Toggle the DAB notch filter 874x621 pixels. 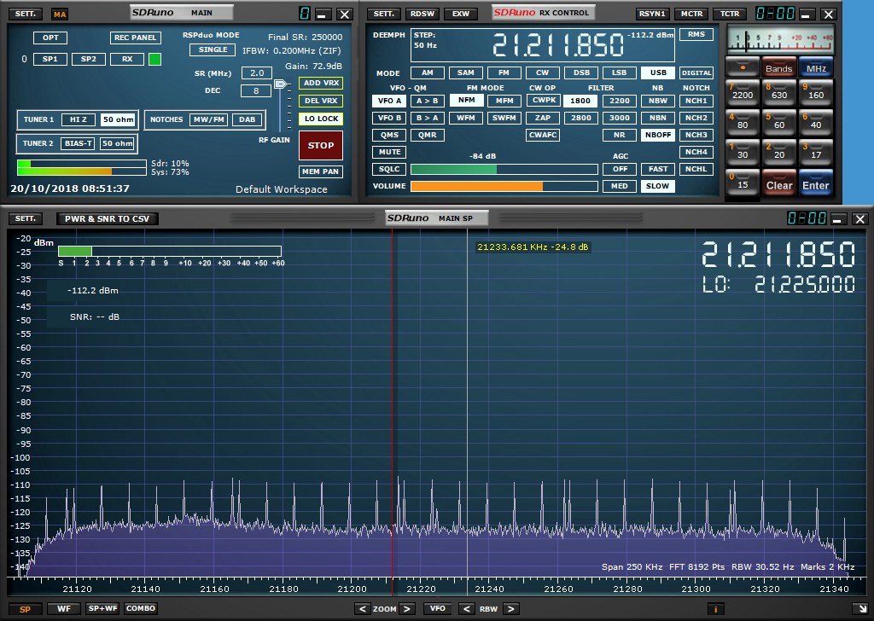click(247, 119)
